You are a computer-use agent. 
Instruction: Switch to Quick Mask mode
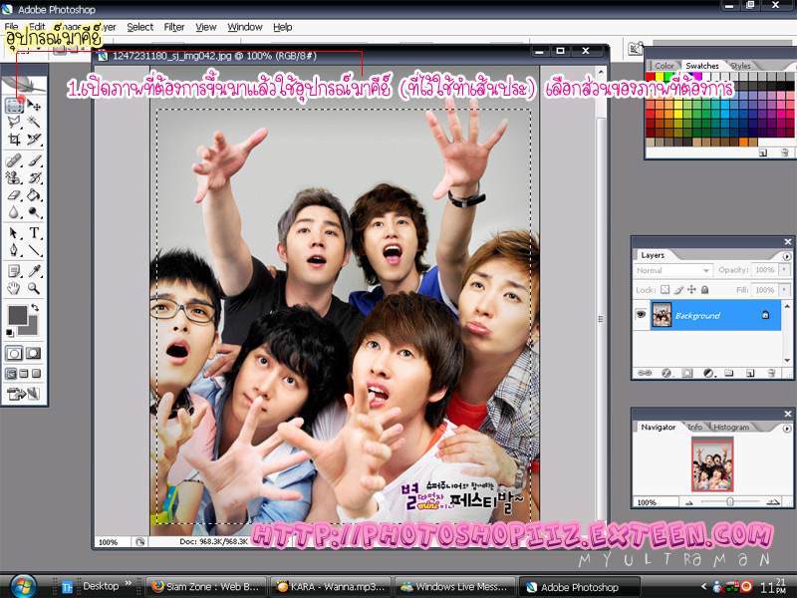point(34,354)
